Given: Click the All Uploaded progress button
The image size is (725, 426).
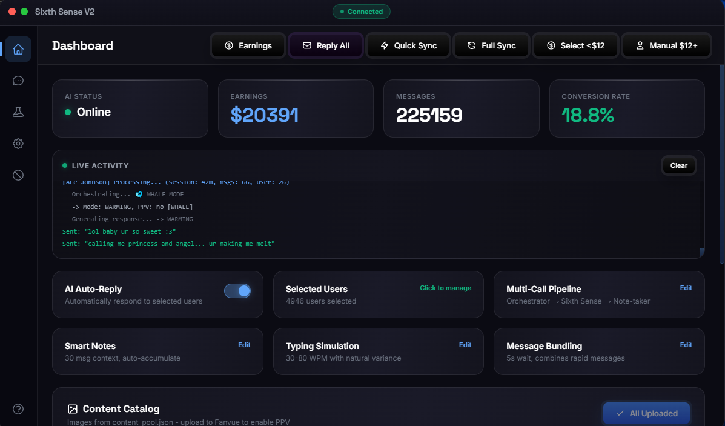Looking at the screenshot, I should click(646, 413).
